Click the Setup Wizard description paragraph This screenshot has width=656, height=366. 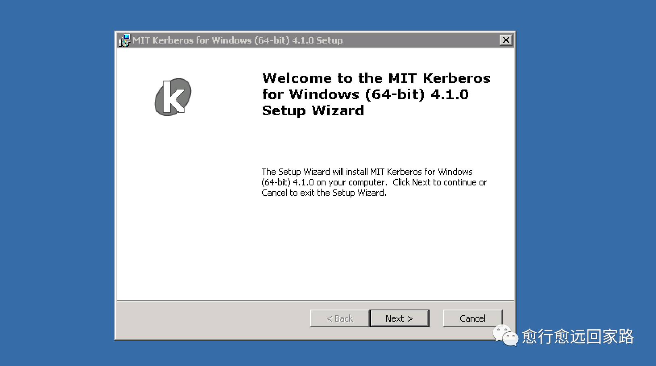(x=374, y=182)
